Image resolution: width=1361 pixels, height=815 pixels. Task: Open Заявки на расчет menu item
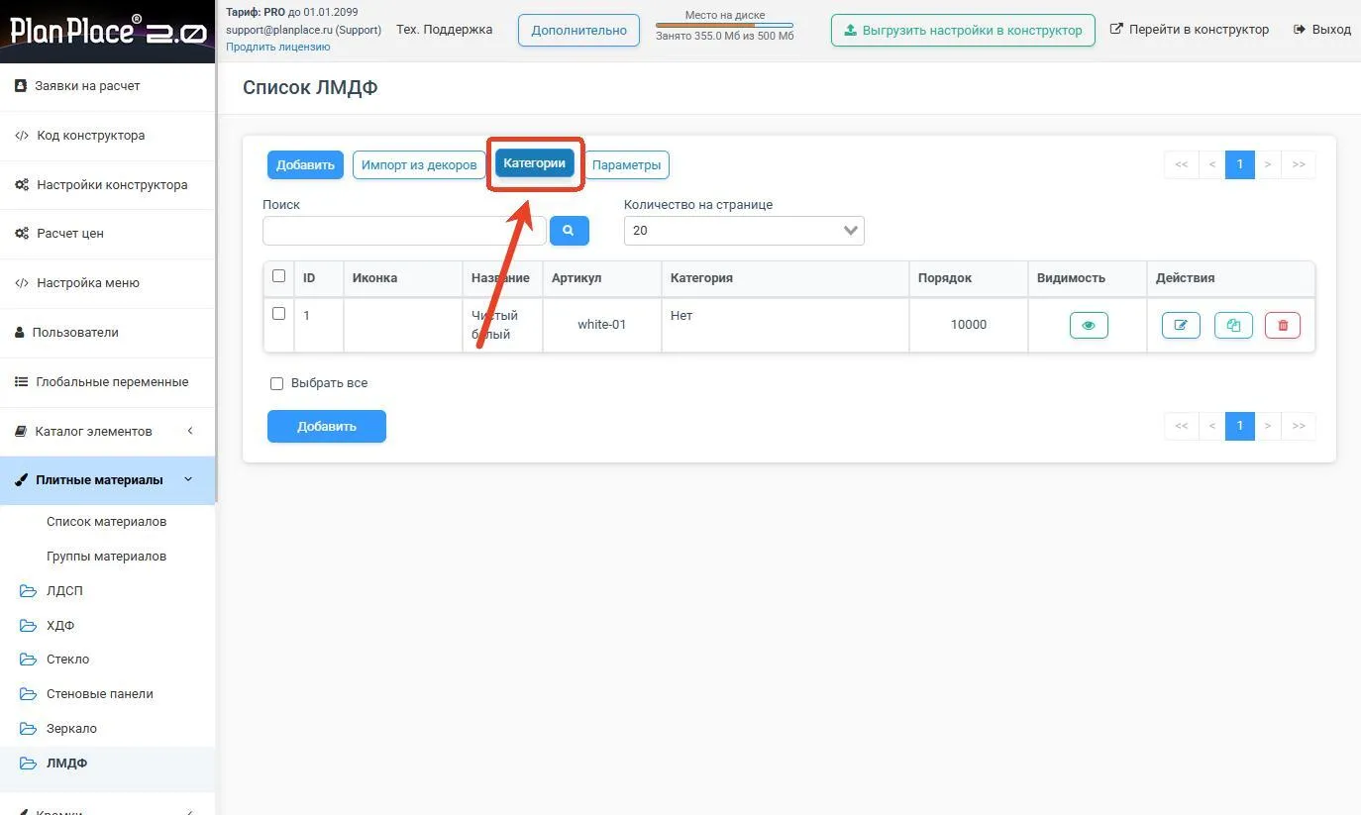[x=107, y=86]
